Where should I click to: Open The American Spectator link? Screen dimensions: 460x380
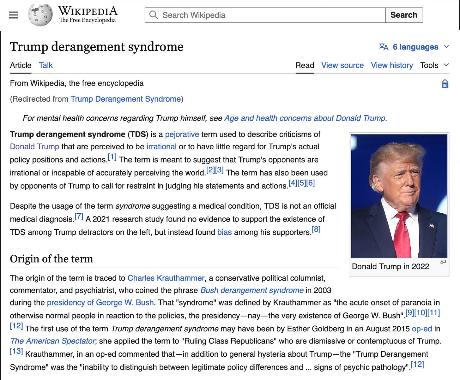52,341
